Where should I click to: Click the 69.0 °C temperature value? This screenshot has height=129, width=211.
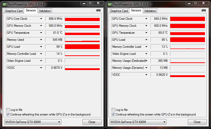pyautogui.click(x=160, y=33)
